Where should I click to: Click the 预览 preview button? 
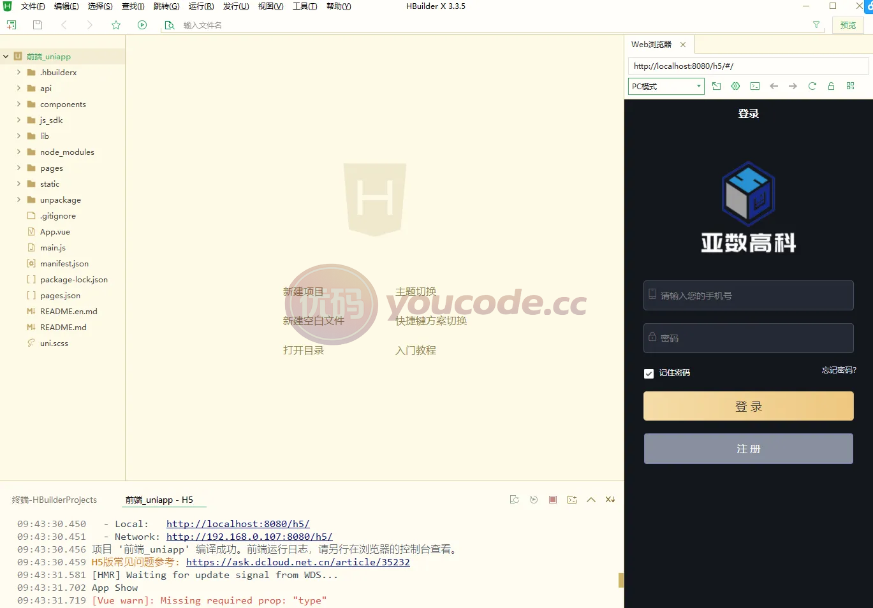coord(848,25)
